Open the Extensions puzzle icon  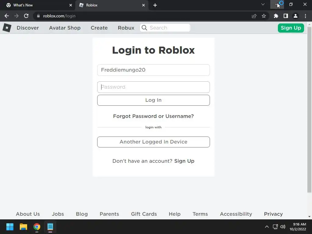[276, 16]
